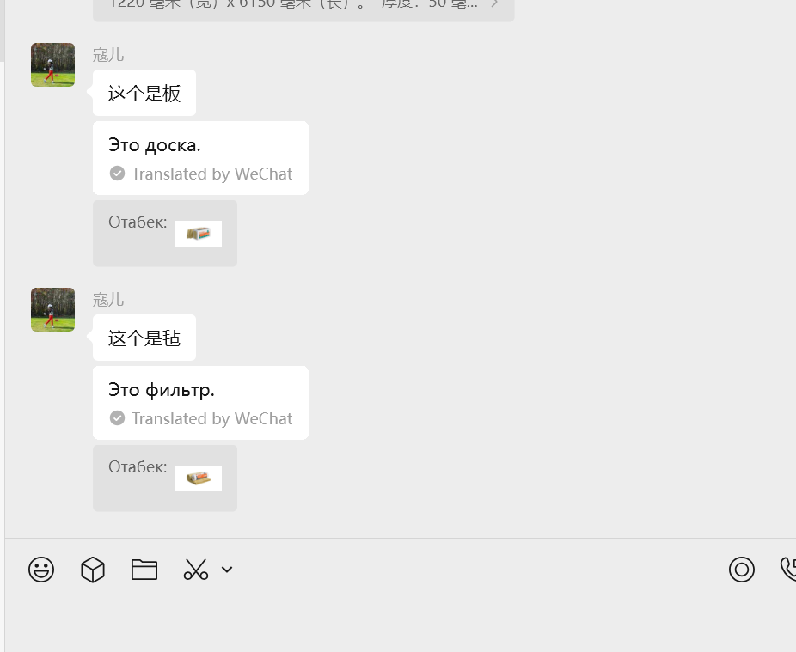Viewport: 796px width, 652px height.
Task: Click checkmark icon under Это фильтр. translation
Action: click(117, 418)
